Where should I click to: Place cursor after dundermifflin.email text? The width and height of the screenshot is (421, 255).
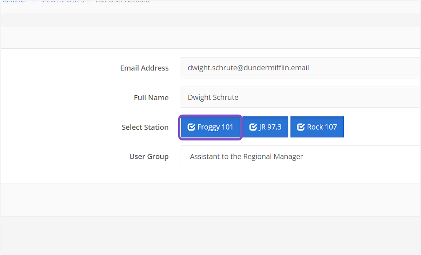coord(309,68)
